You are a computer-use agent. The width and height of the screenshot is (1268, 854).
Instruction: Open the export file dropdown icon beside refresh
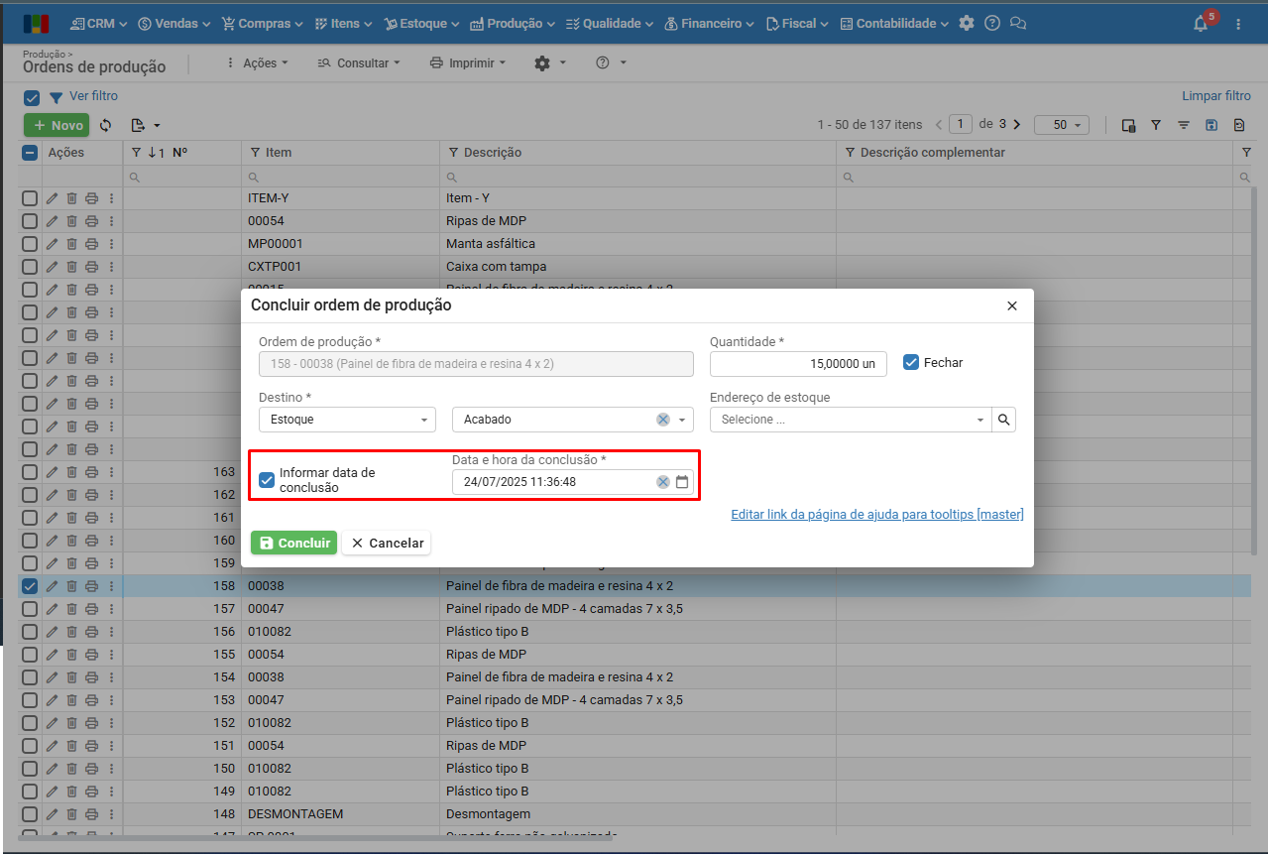click(x=145, y=125)
